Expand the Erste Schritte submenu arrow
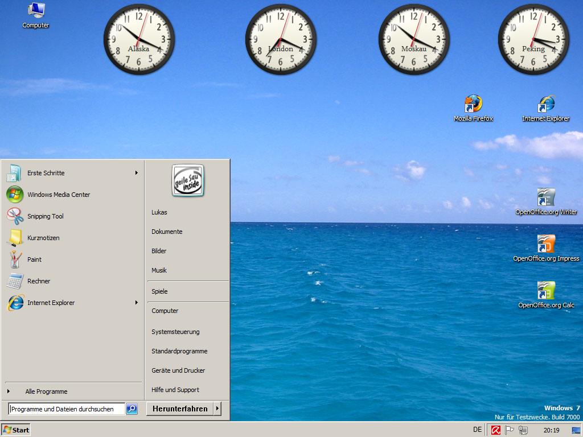 click(137, 173)
